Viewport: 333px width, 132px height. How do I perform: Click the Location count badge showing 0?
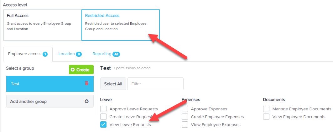point(79,54)
